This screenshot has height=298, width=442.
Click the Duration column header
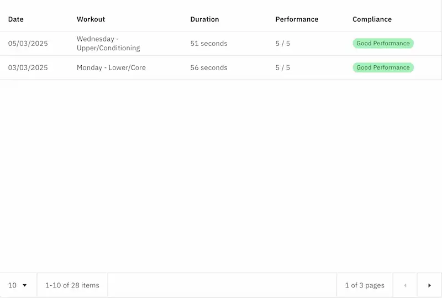point(204,19)
